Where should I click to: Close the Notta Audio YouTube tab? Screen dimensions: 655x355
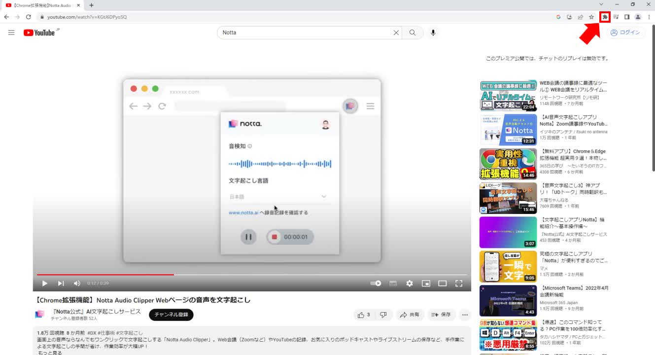click(x=78, y=5)
